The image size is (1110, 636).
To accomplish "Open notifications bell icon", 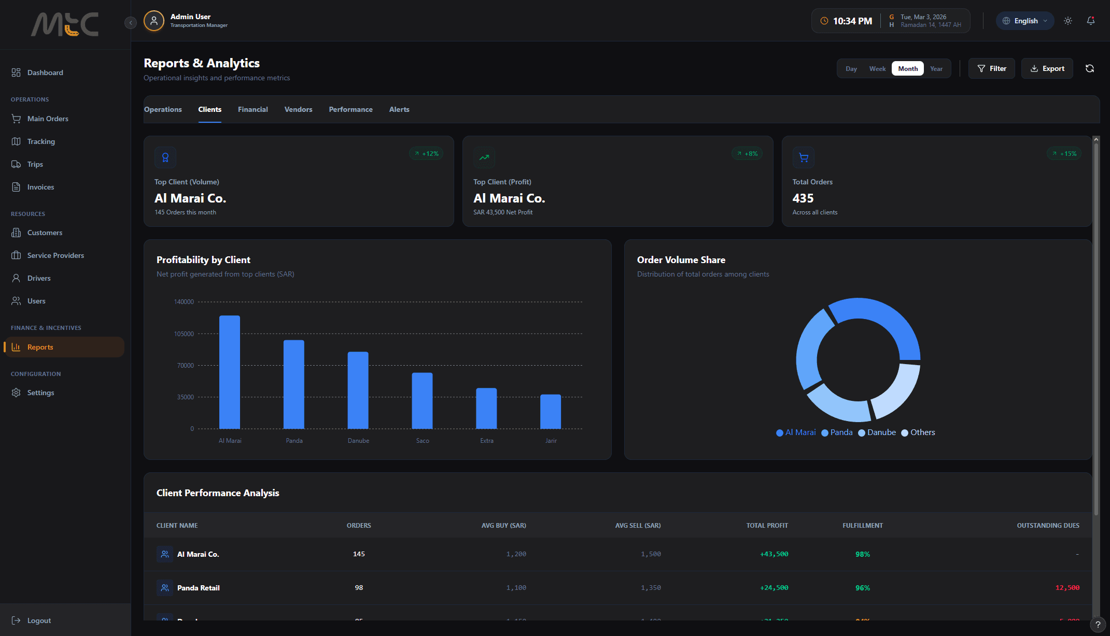I will click(x=1091, y=21).
